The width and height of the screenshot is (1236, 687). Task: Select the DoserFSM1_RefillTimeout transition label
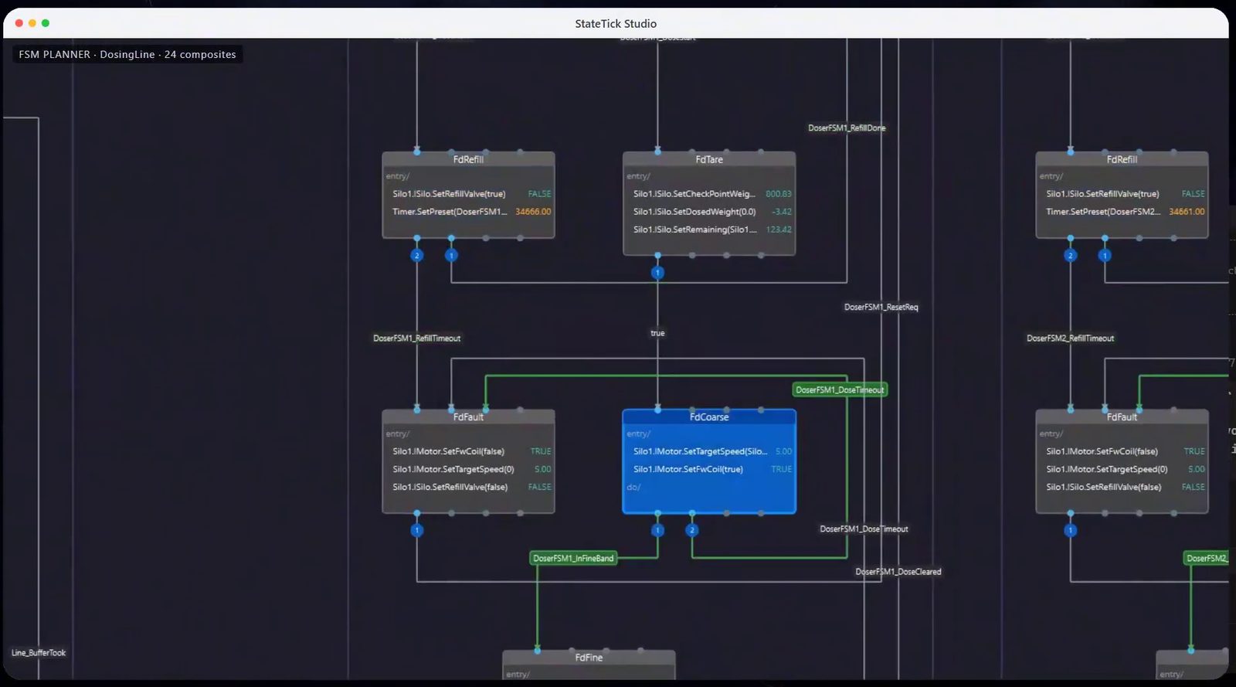(x=417, y=338)
